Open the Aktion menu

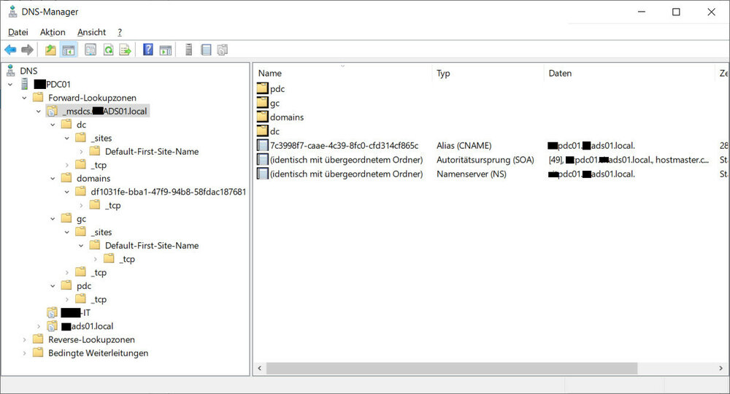[53, 32]
